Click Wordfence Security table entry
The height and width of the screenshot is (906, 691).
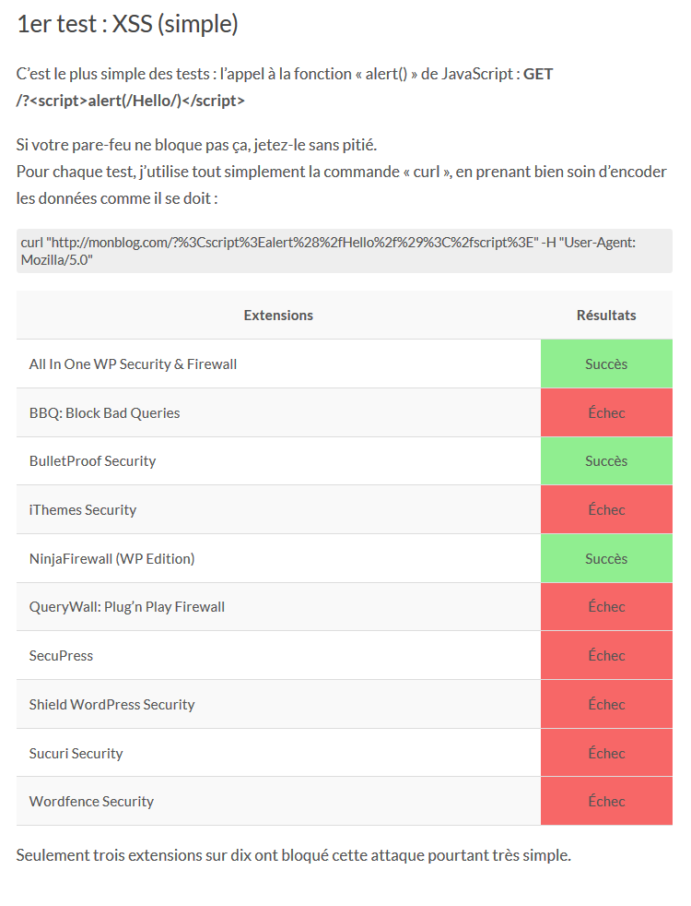tap(92, 801)
